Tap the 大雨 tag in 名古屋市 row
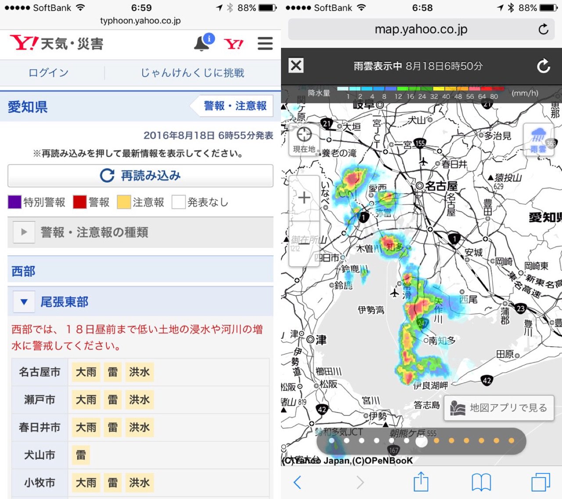 86,372
